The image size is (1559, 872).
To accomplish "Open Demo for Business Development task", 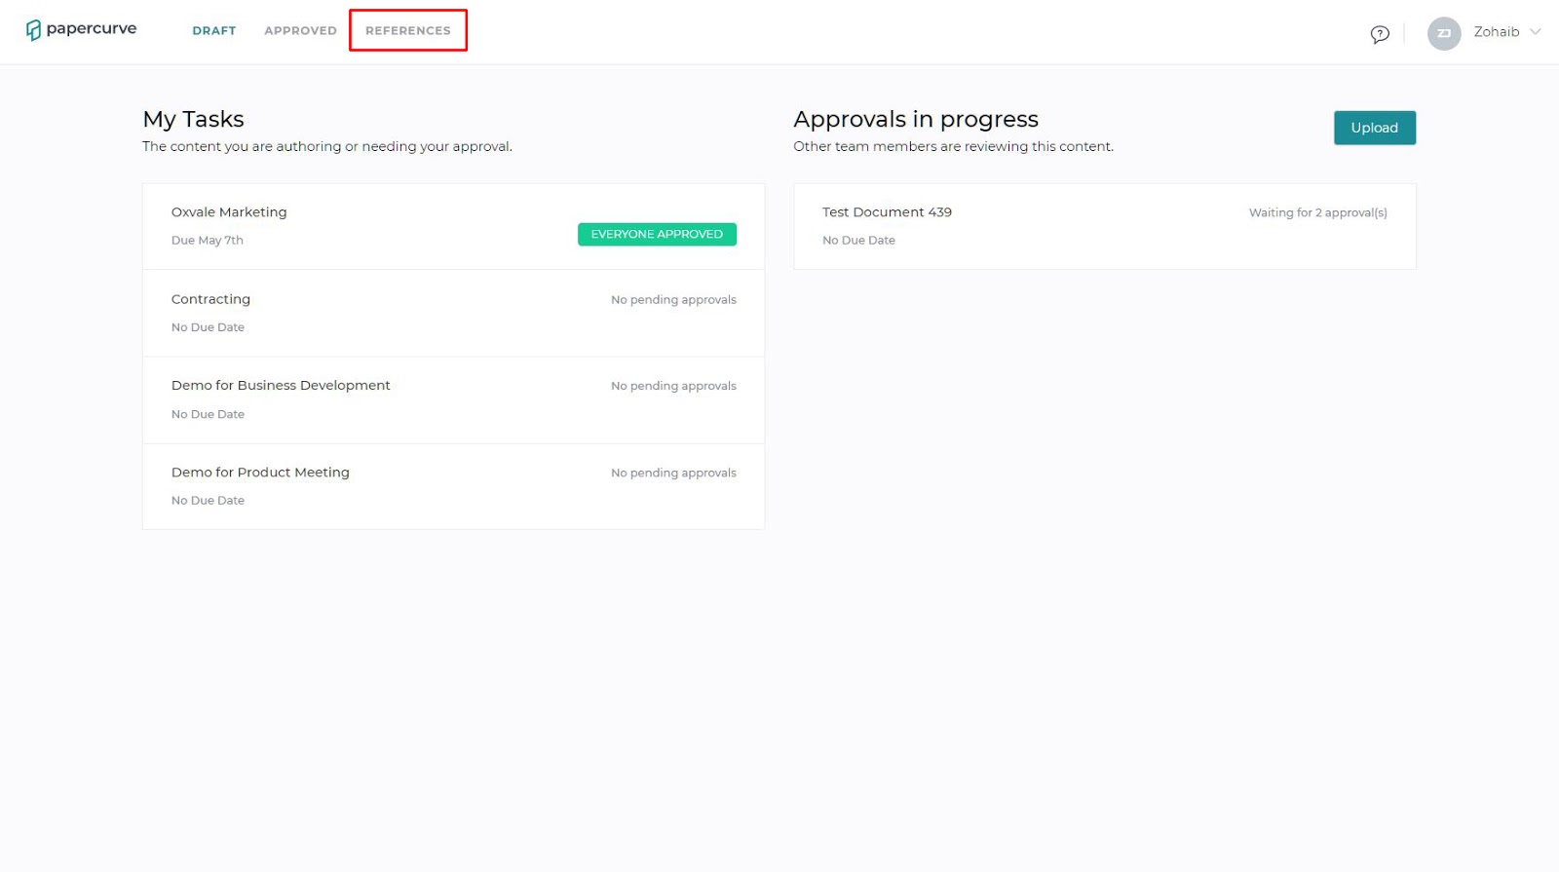I will pyautogui.click(x=453, y=400).
